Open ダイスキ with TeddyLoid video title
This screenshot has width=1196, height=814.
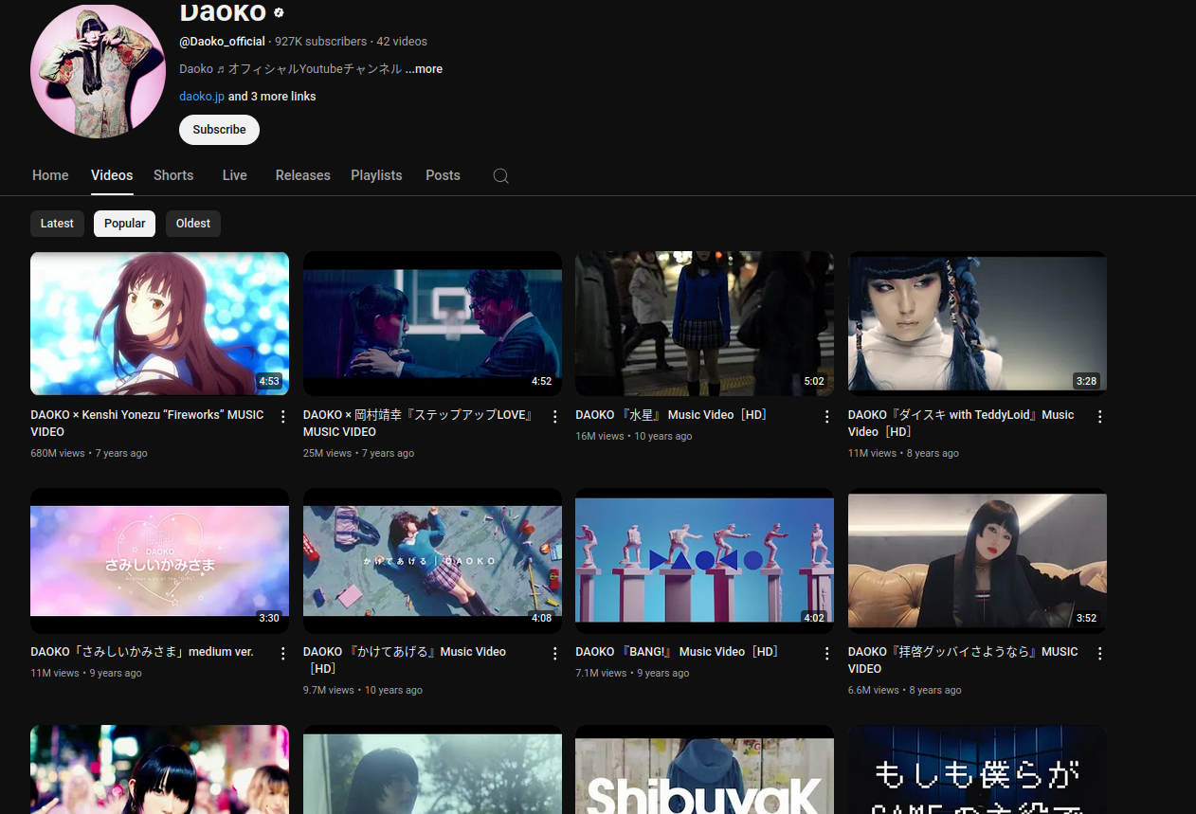pyautogui.click(x=961, y=424)
